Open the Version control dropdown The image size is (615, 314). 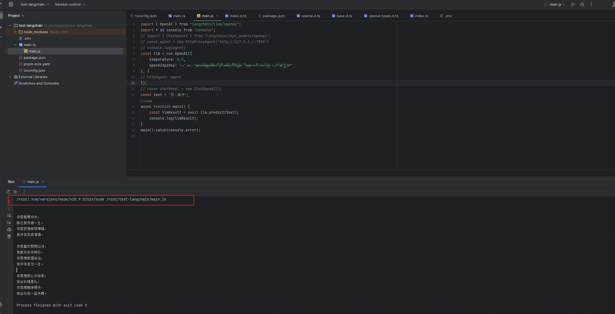coord(70,4)
